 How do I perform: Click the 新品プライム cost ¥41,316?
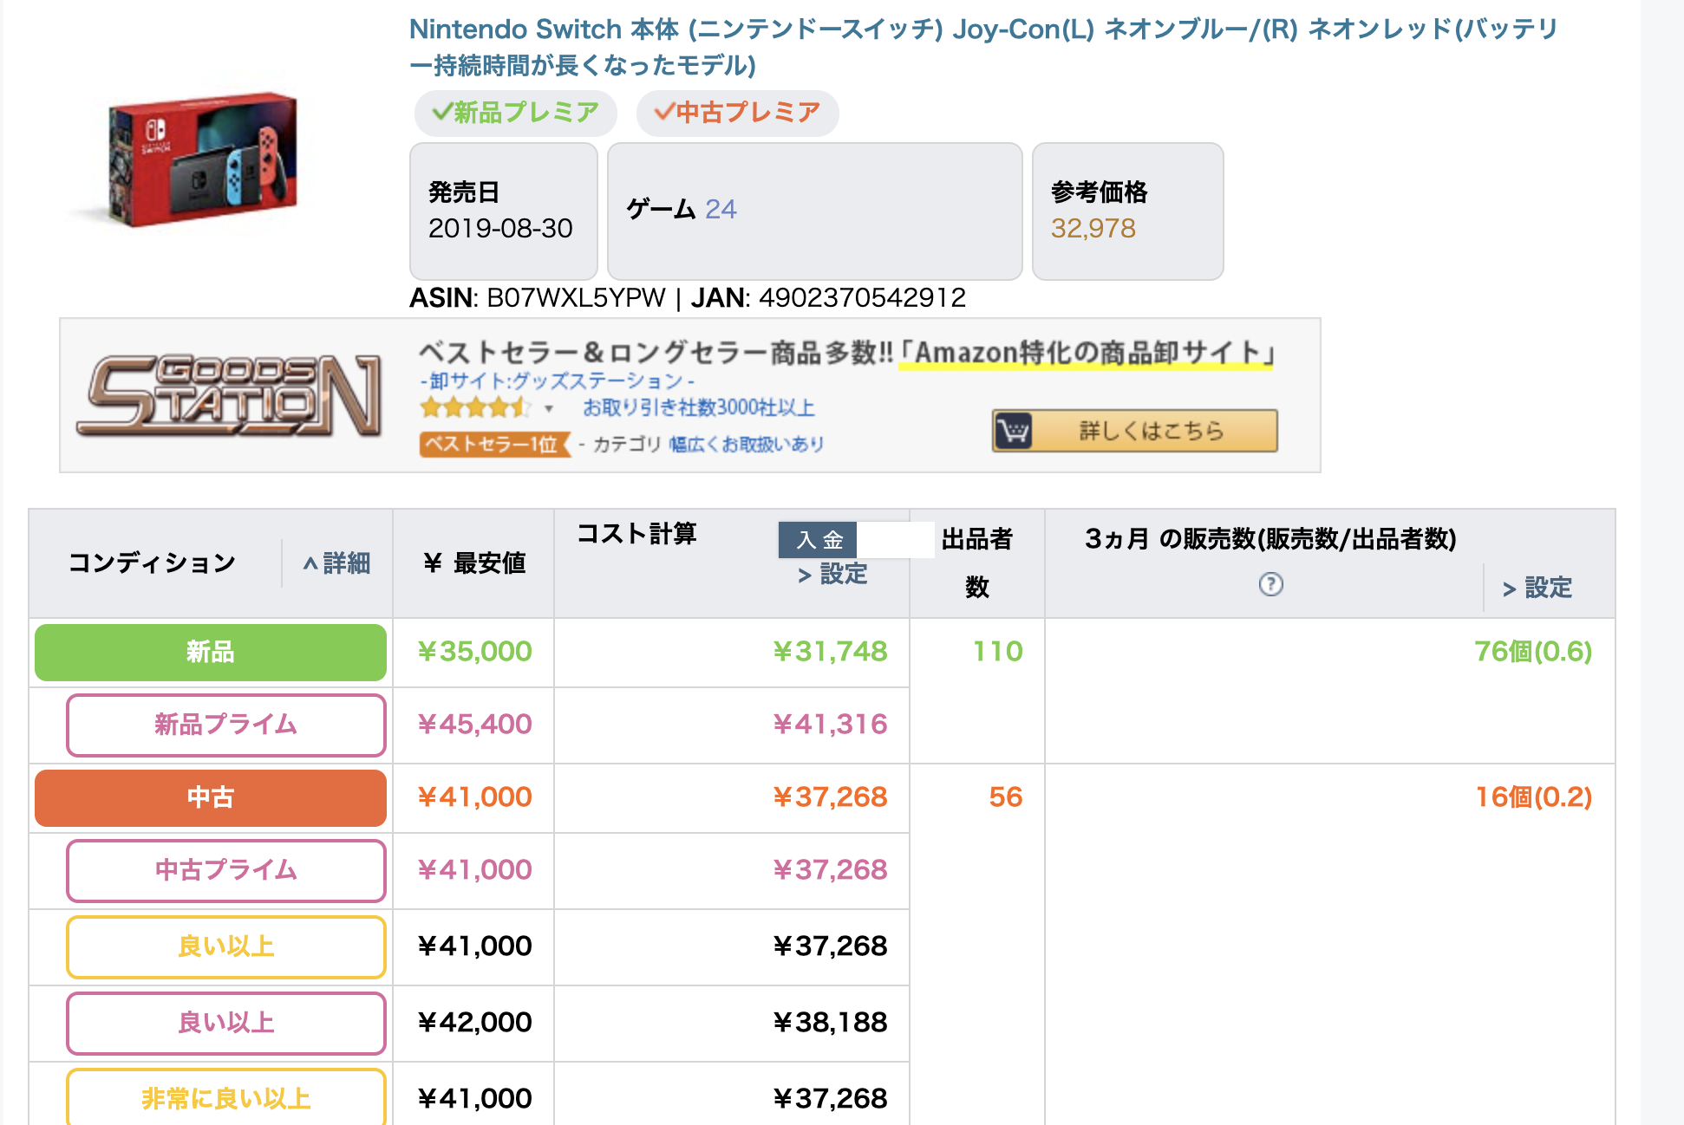(830, 725)
